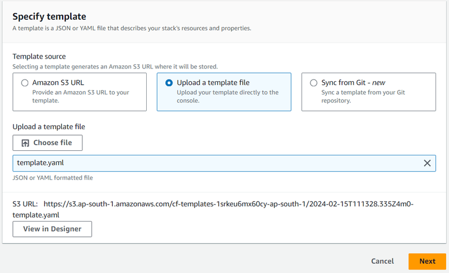Select the Amazon S3 URL radio button

25,83
